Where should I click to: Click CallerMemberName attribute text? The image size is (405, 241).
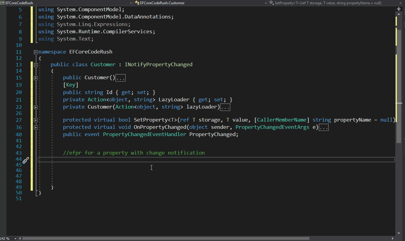coord(282,120)
